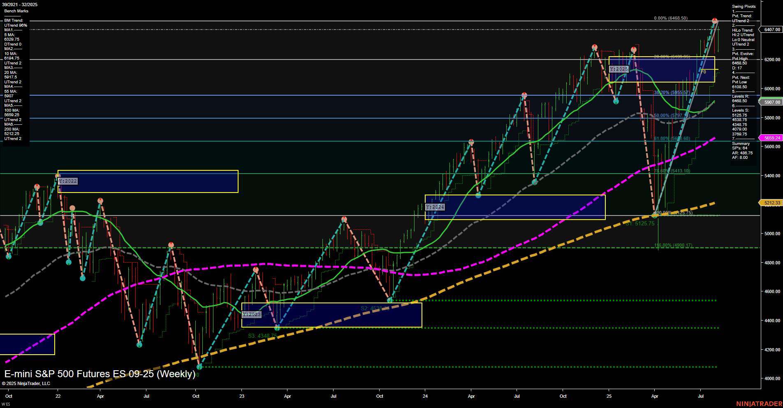Select support level 4079.00 in Levels S
The image size is (783, 408).
739,129
